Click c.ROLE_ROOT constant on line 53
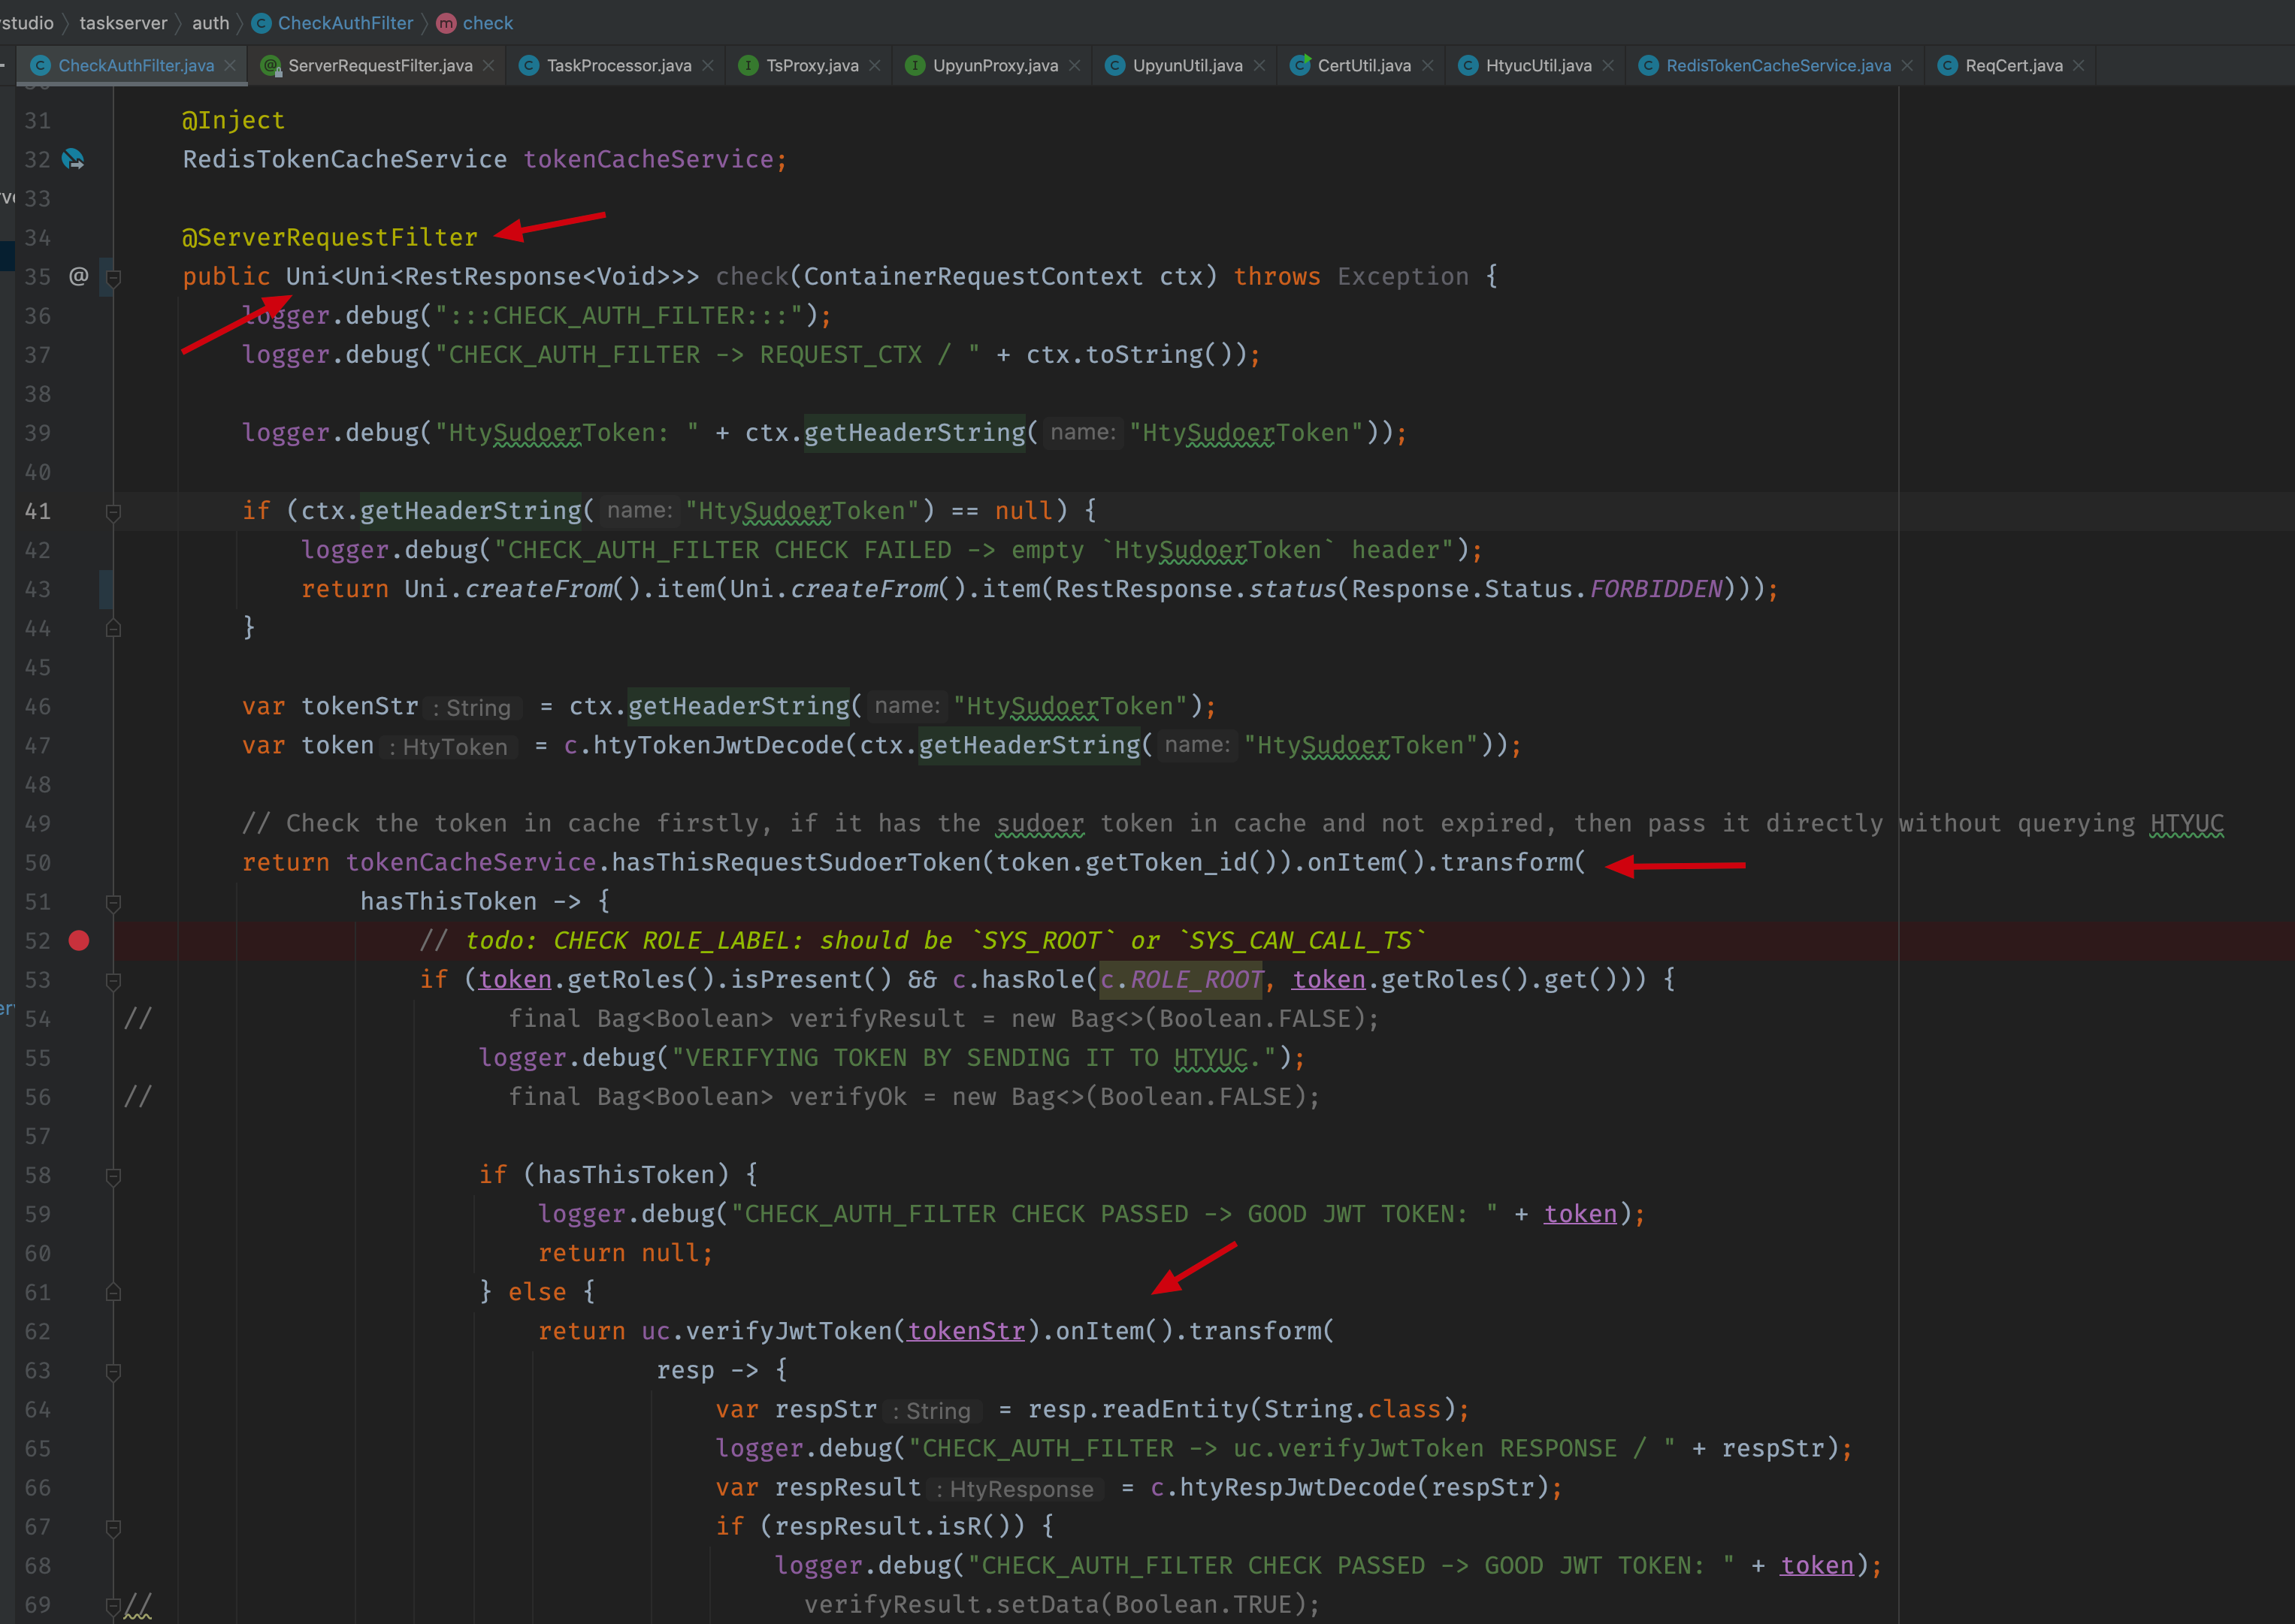 pos(1181,980)
